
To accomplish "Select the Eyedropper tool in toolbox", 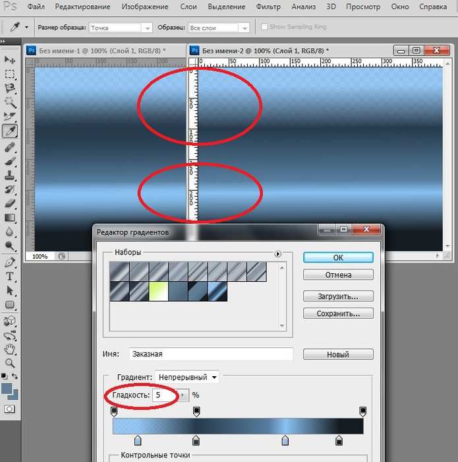I will (10, 131).
